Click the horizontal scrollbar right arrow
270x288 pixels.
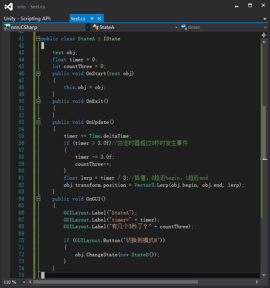pos(257,282)
